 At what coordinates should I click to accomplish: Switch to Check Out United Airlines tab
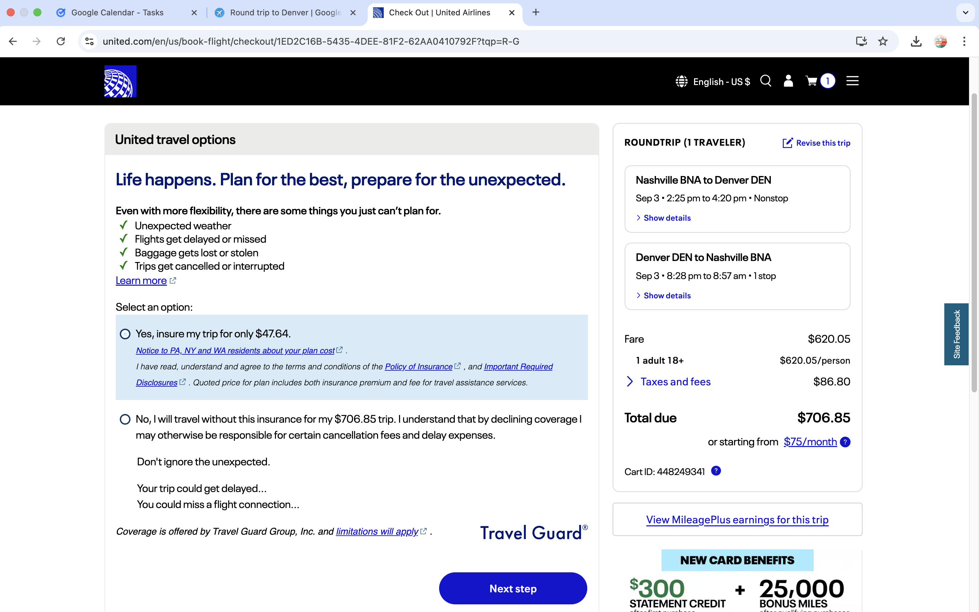[x=439, y=13]
